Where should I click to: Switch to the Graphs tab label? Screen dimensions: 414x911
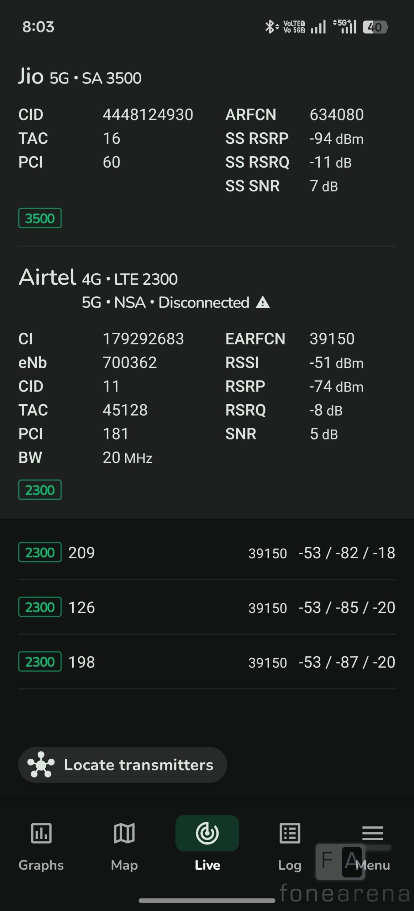[41, 865]
